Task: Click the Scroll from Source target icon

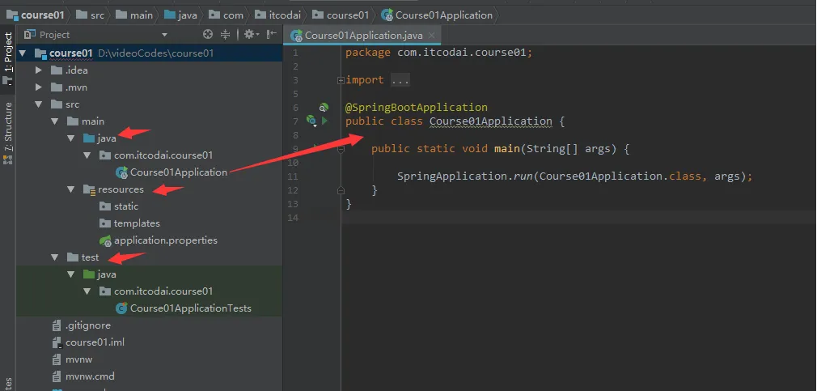Action: pyautogui.click(x=208, y=35)
